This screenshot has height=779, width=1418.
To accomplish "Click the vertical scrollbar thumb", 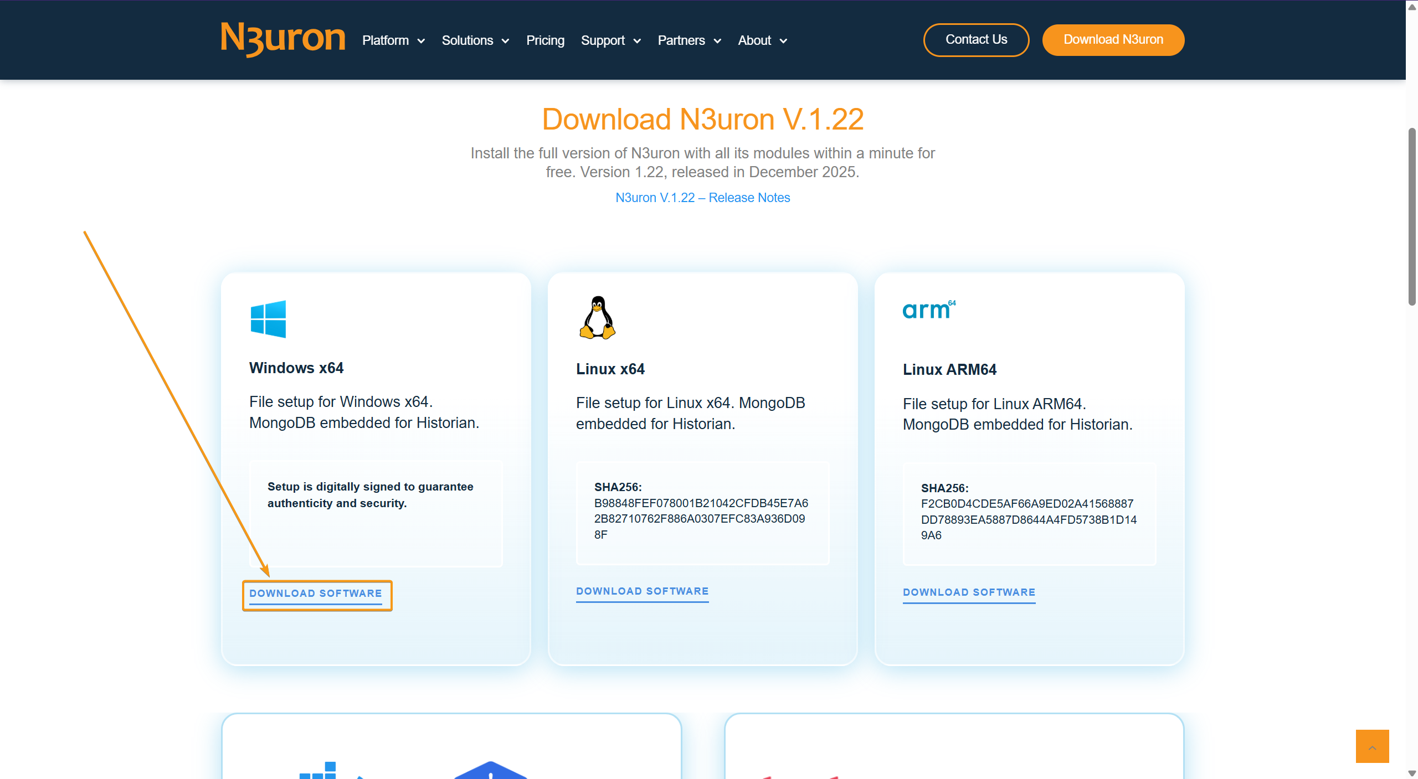I will [x=1412, y=216].
